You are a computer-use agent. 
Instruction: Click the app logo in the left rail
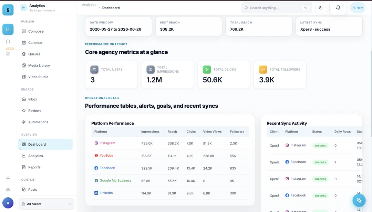click(x=8, y=10)
